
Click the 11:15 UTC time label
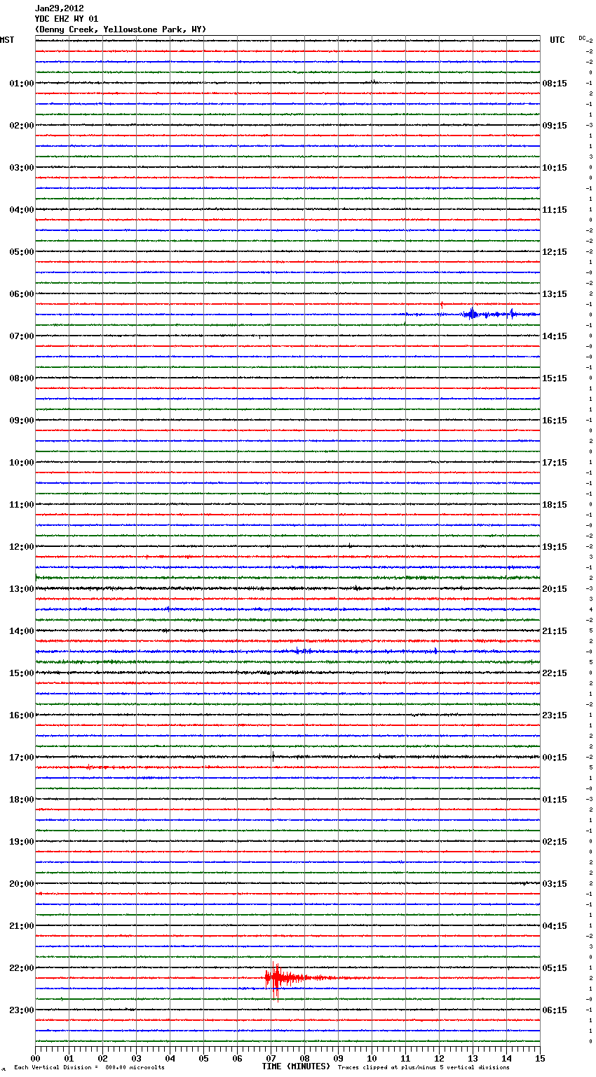[x=555, y=210]
